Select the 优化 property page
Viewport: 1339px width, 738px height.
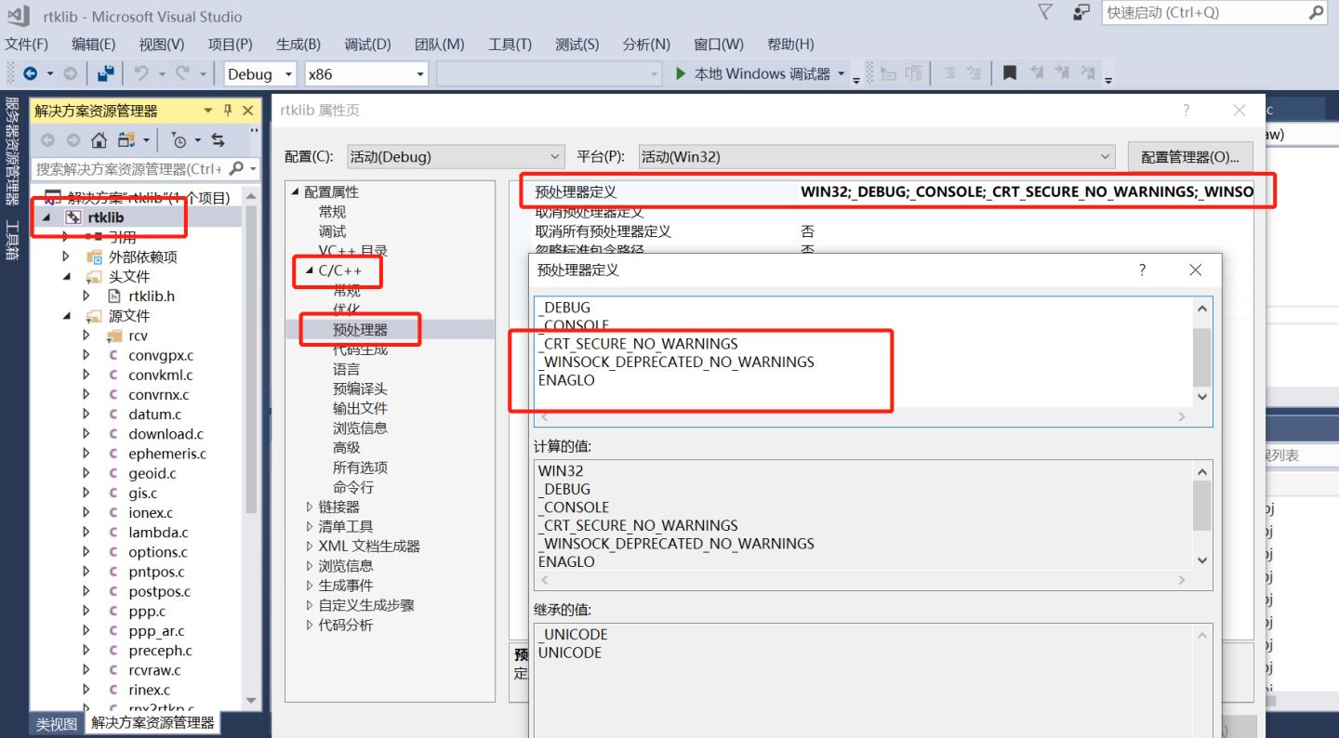click(x=346, y=310)
